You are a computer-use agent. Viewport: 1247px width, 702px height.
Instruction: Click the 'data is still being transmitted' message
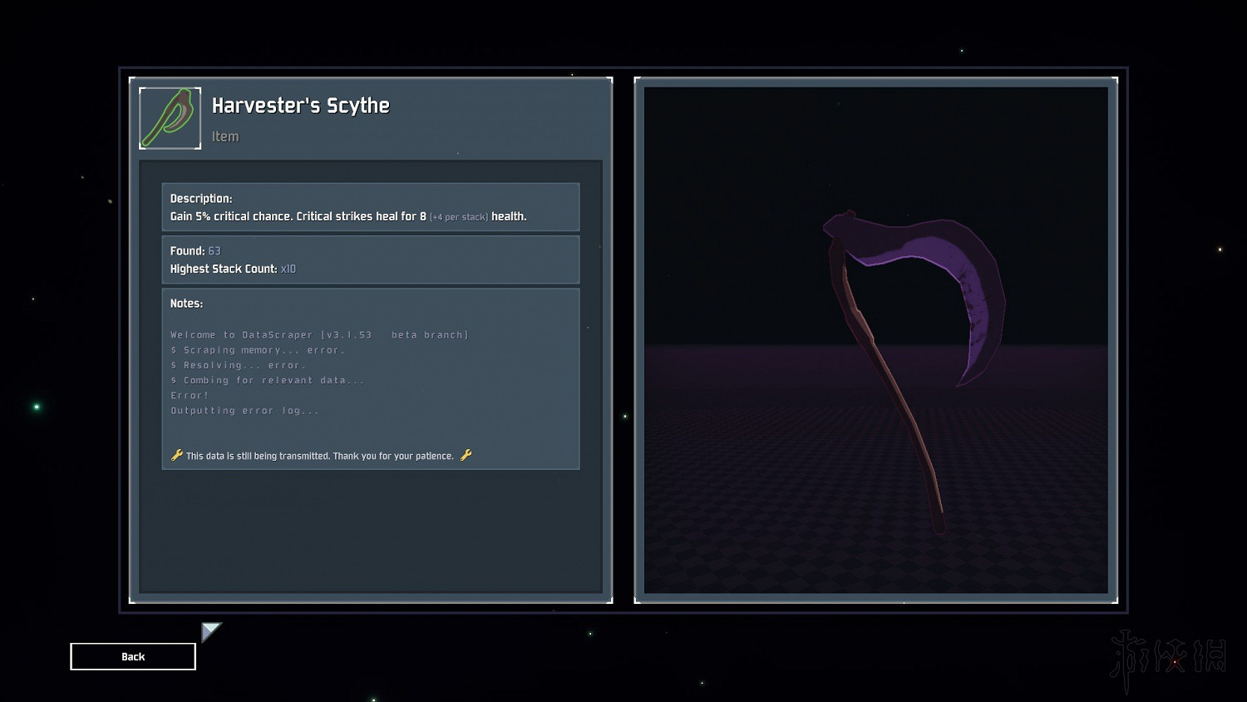[x=319, y=456]
